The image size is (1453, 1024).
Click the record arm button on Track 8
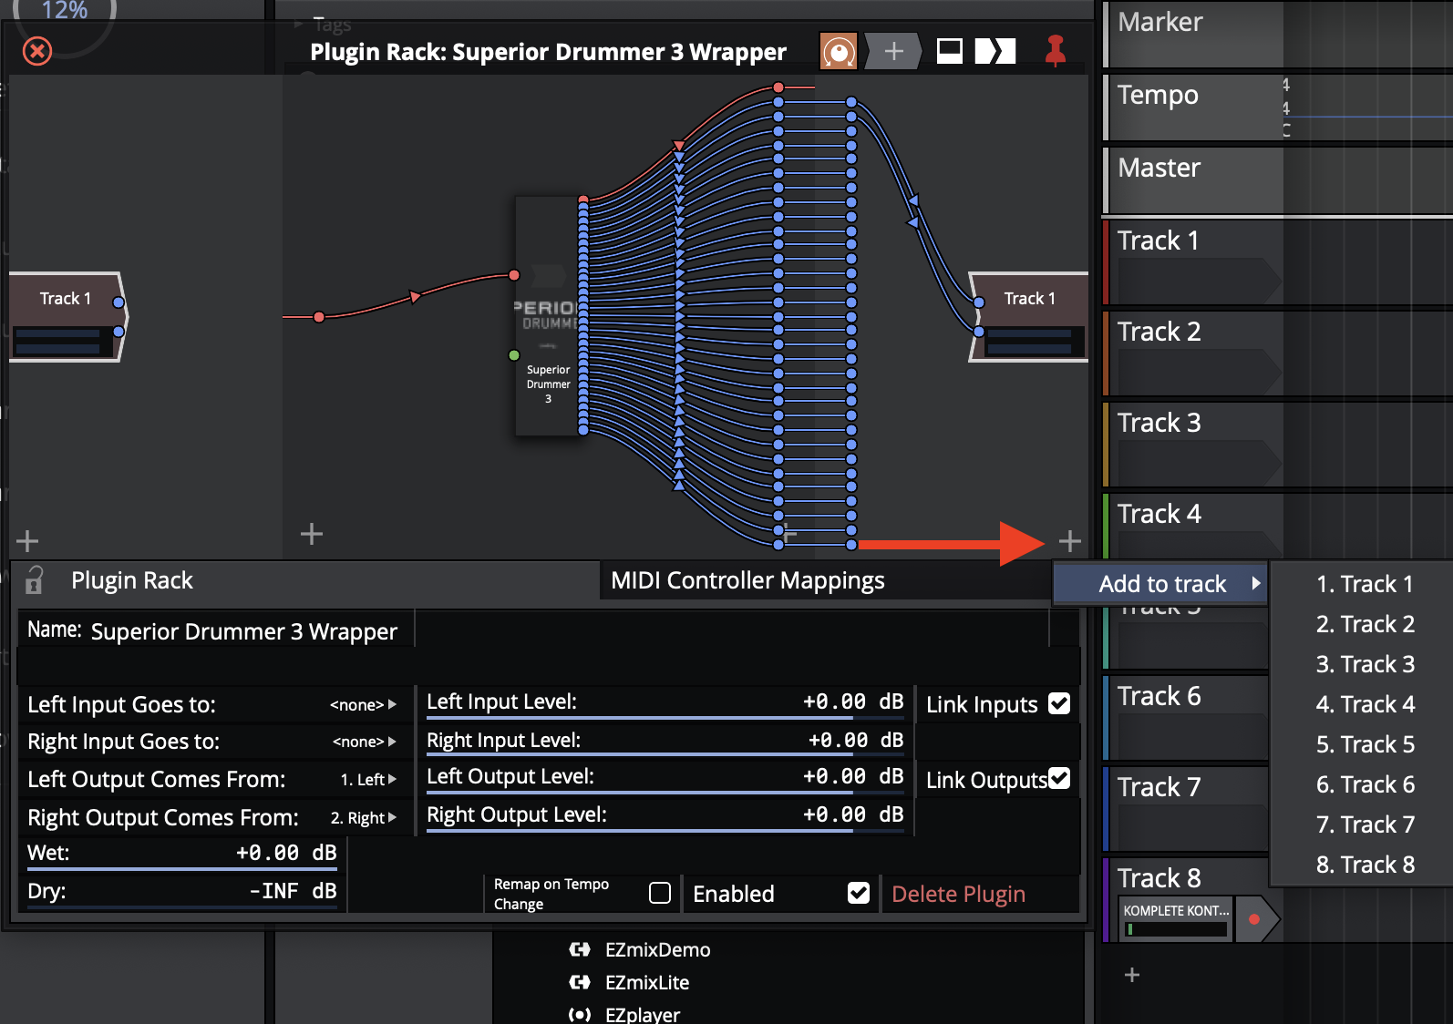tap(1254, 919)
